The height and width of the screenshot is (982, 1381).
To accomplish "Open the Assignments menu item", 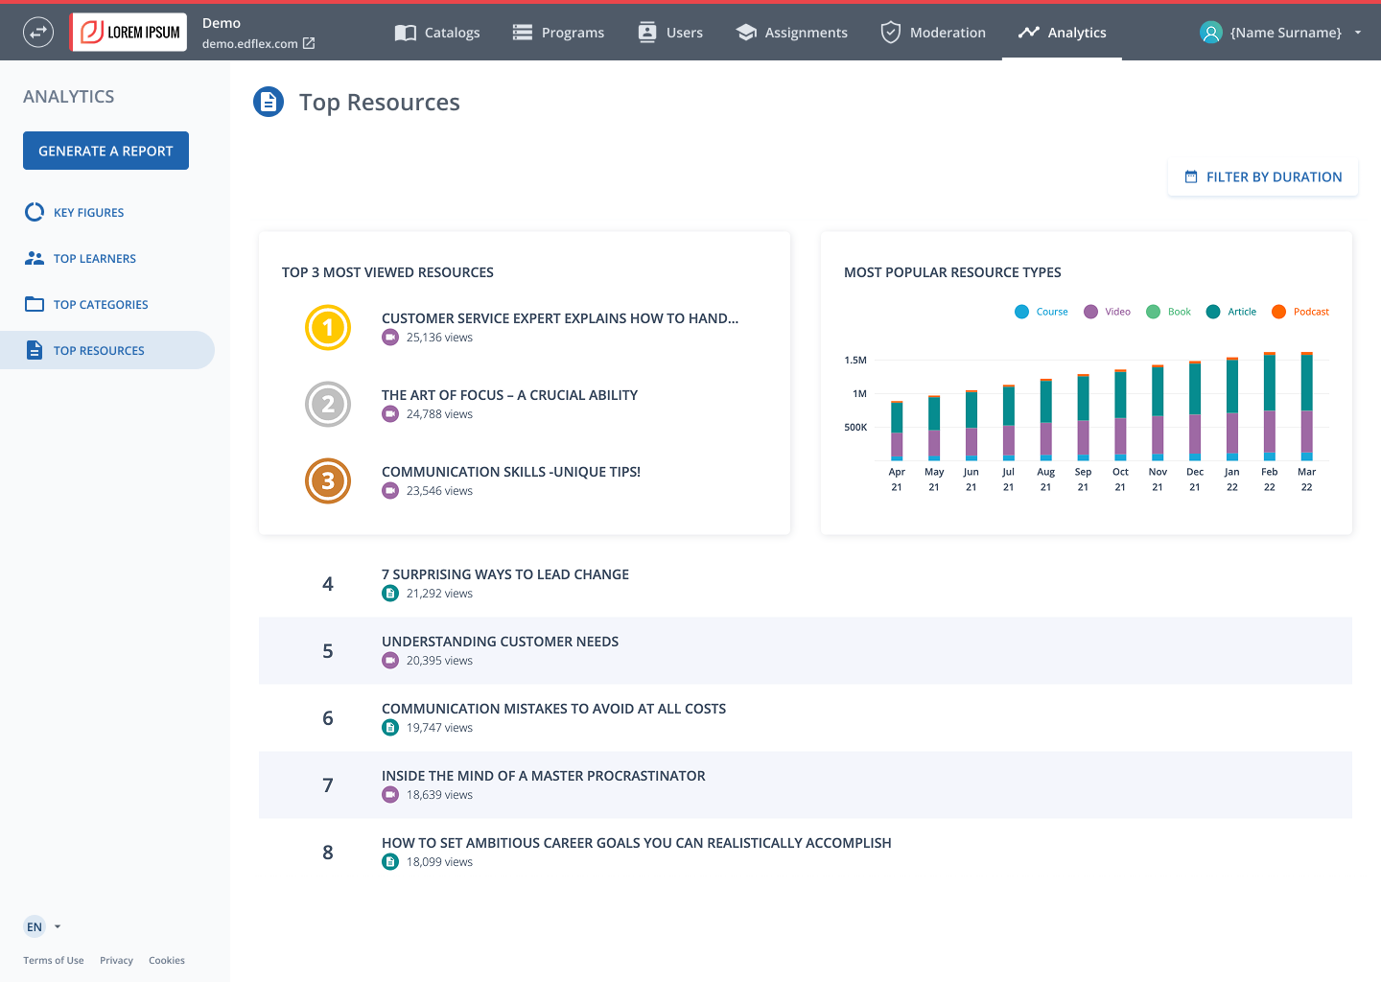I will tap(792, 33).
